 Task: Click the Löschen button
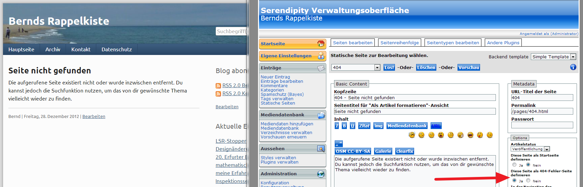coord(426,67)
